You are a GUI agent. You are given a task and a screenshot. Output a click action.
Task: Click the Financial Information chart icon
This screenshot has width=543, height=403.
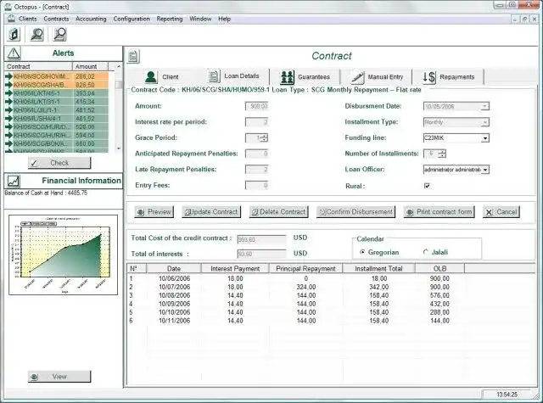[14, 181]
